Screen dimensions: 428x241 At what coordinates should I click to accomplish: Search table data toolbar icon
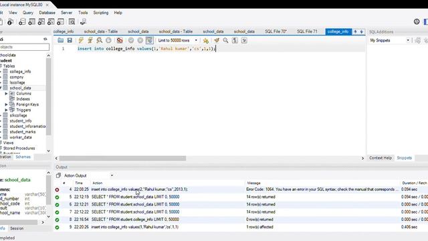tap(72, 22)
